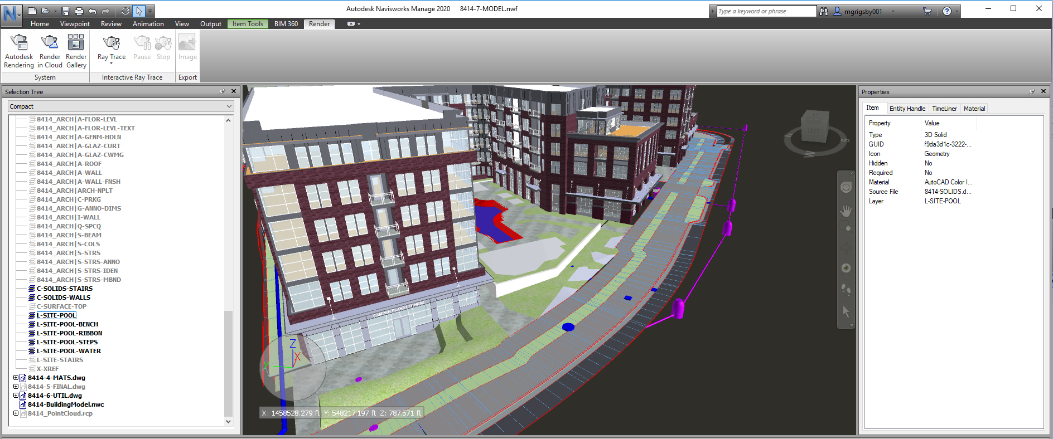Select the Look Around navigation tool
Screen dimensions: 1053x439
846,268
